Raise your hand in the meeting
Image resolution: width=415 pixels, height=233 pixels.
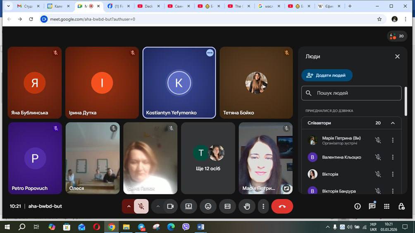click(x=247, y=206)
